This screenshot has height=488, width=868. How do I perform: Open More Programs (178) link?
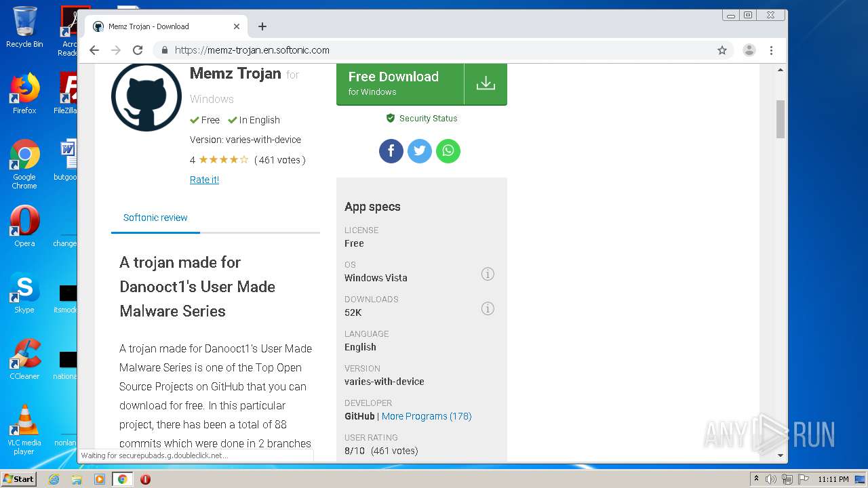pyautogui.click(x=427, y=416)
